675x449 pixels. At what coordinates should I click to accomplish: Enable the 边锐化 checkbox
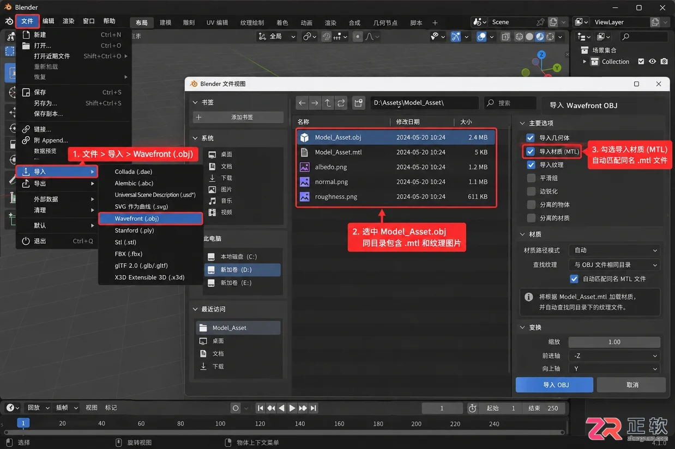[531, 191]
